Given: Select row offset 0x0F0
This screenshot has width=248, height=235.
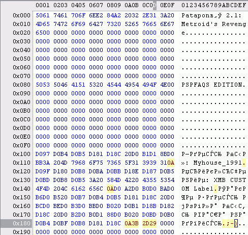Looking at the screenshot, I should click(21, 145).
